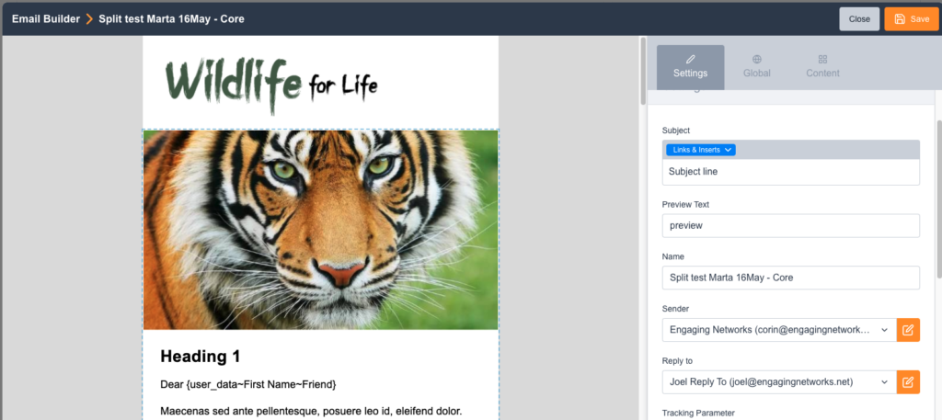Screen dimensions: 942x420
Task: Expand the Sender selection dropdown
Action: 778,330
